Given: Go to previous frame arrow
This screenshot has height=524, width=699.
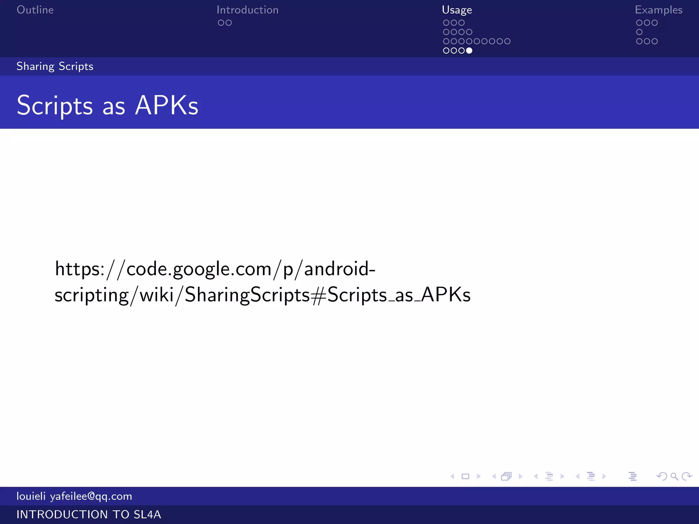Looking at the screenshot, I should [494, 476].
